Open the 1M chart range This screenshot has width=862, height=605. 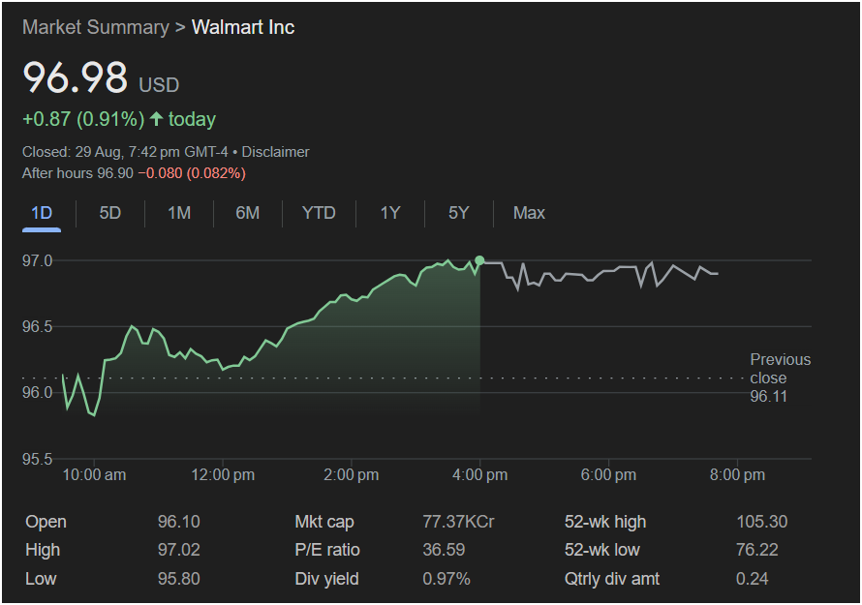pyautogui.click(x=179, y=213)
